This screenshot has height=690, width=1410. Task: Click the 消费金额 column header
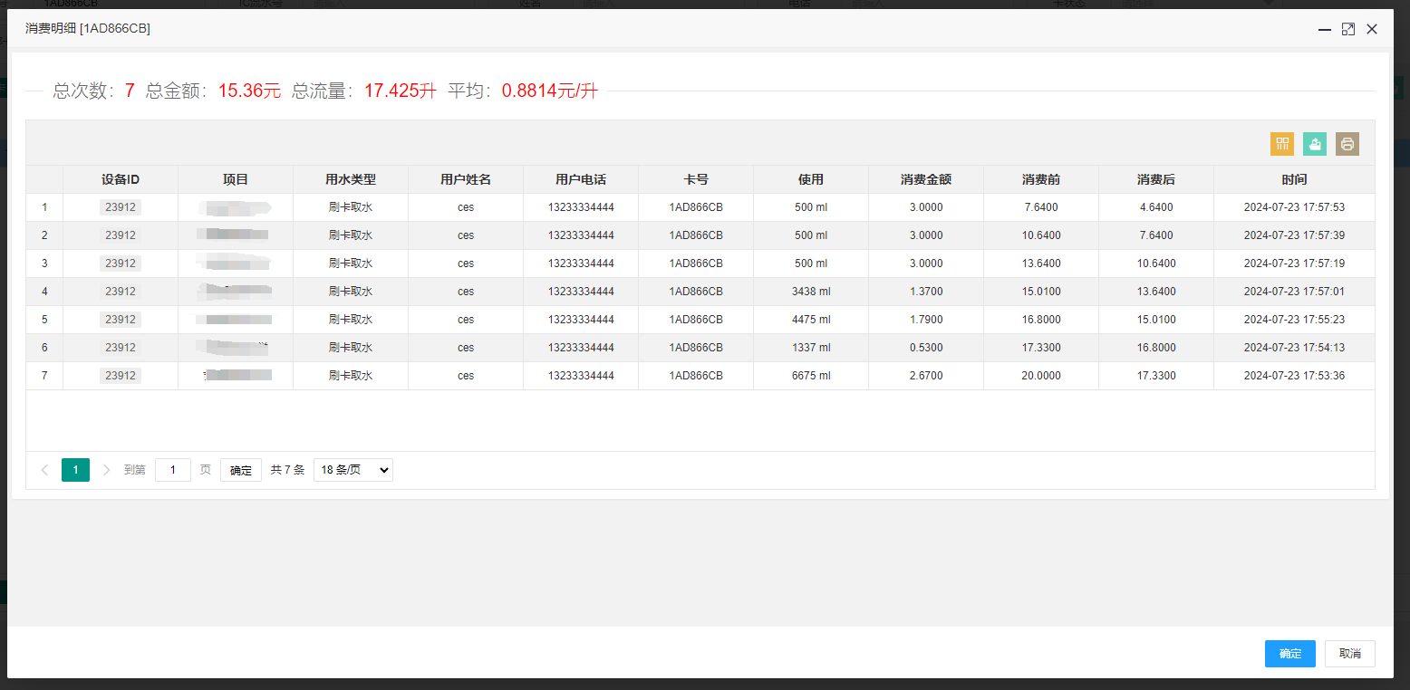[926, 179]
